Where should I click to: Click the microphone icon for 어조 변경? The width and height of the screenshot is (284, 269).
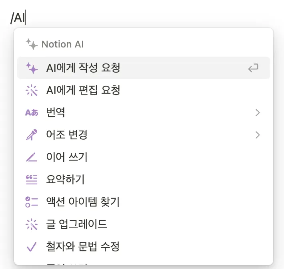(32, 135)
